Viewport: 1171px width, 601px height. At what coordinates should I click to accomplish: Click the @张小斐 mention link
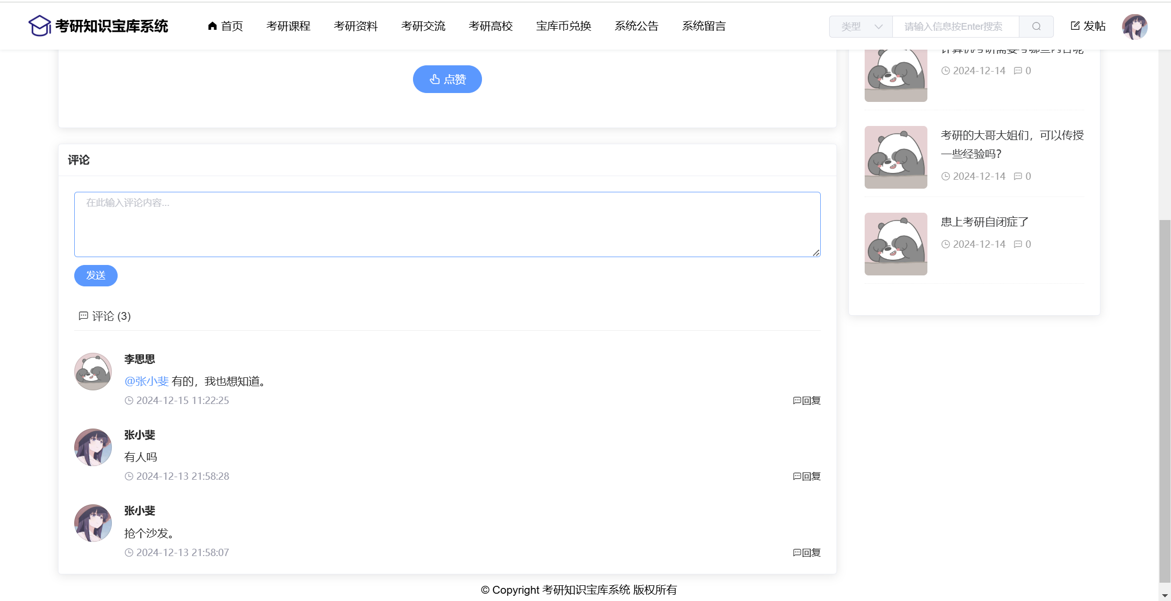(x=146, y=382)
